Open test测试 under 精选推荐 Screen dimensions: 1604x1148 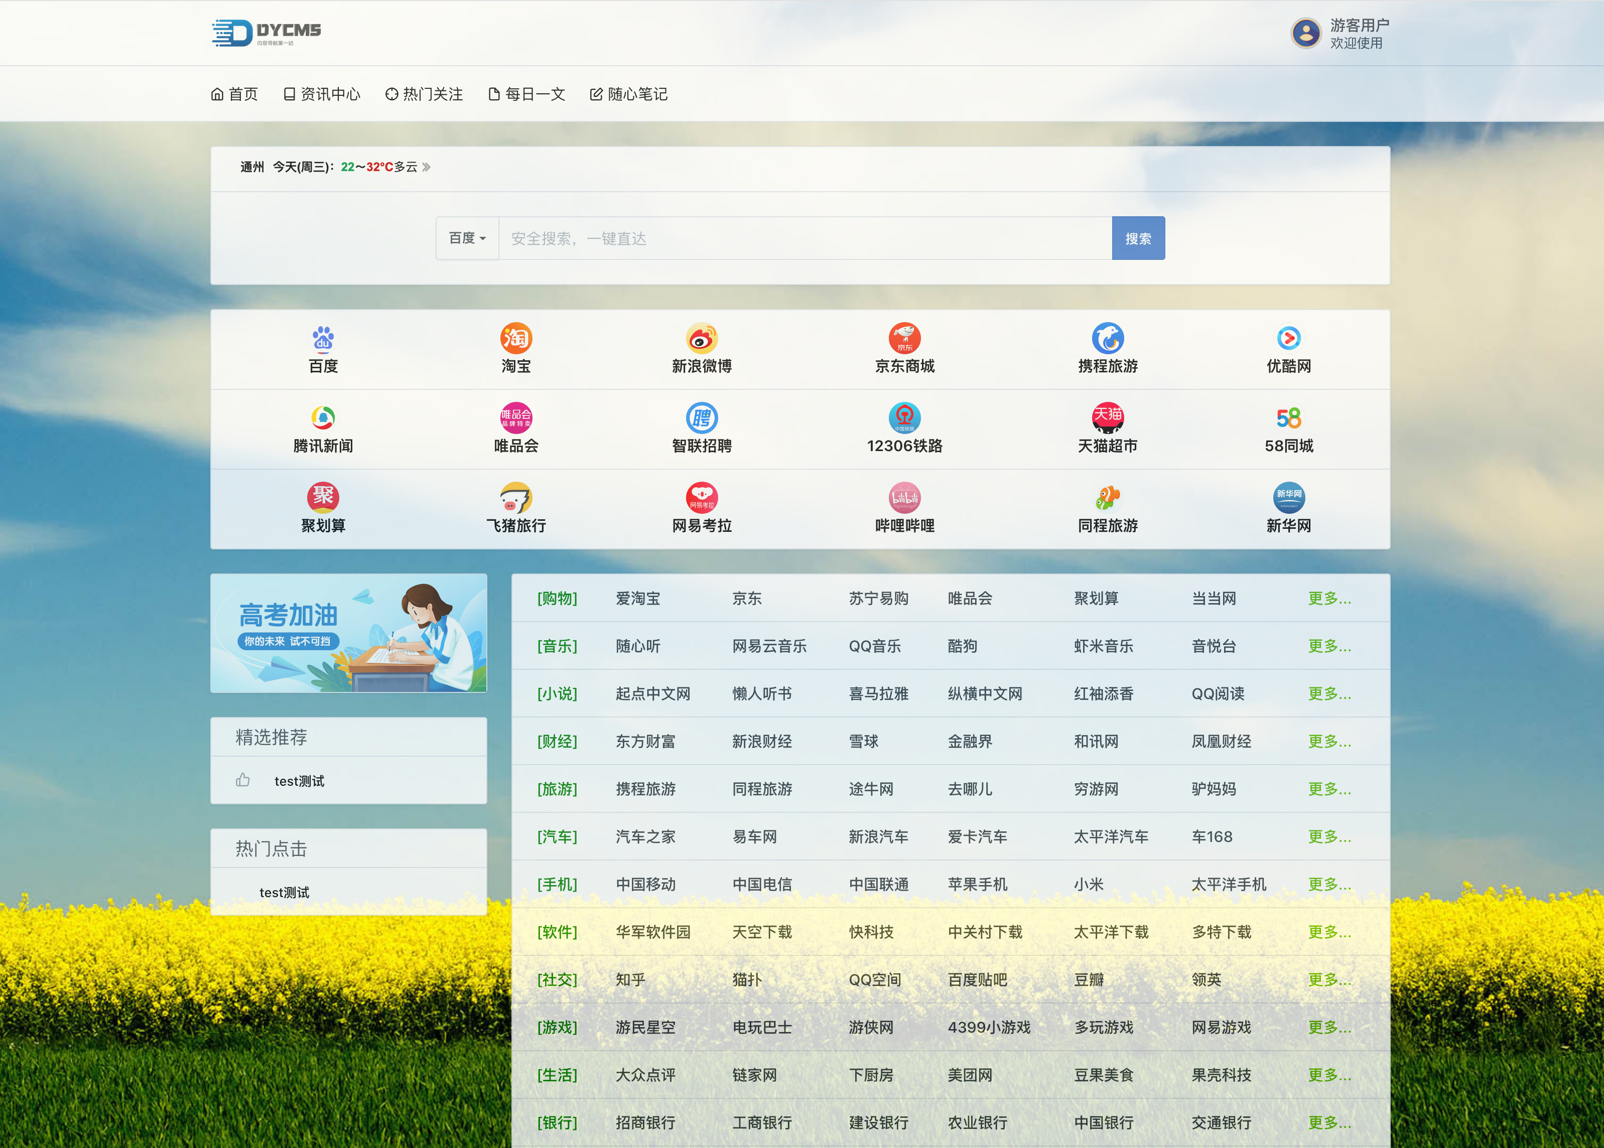coord(299,781)
